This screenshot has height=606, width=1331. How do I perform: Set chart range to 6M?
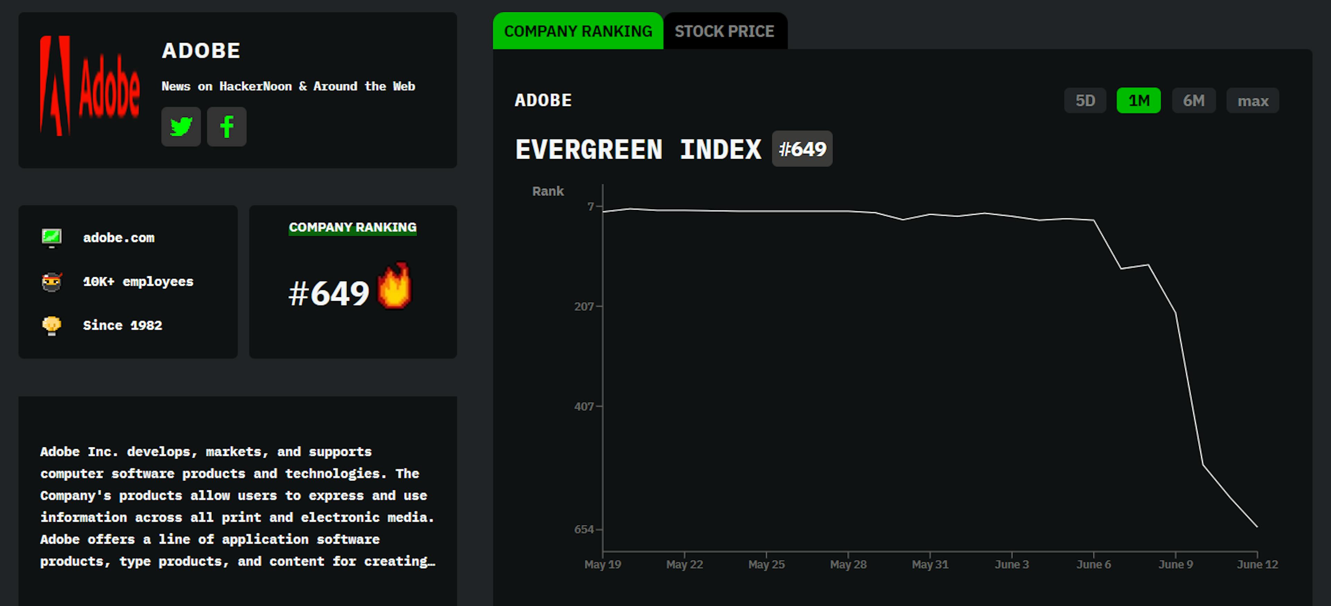1193,100
